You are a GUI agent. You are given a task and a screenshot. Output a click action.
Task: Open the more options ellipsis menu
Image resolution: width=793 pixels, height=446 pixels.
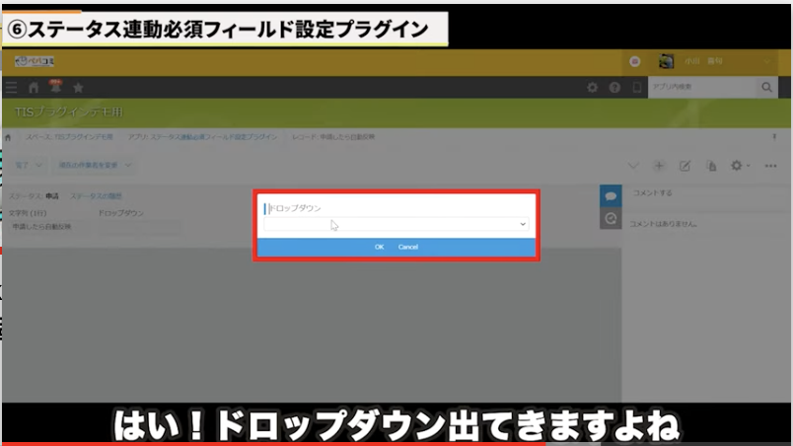(x=771, y=166)
